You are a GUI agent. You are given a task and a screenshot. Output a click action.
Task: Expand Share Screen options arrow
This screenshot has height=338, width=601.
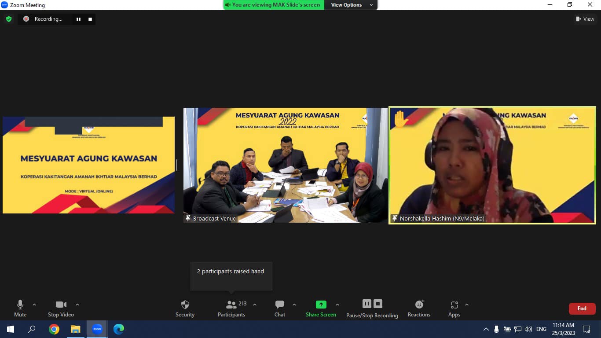tap(337, 305)
